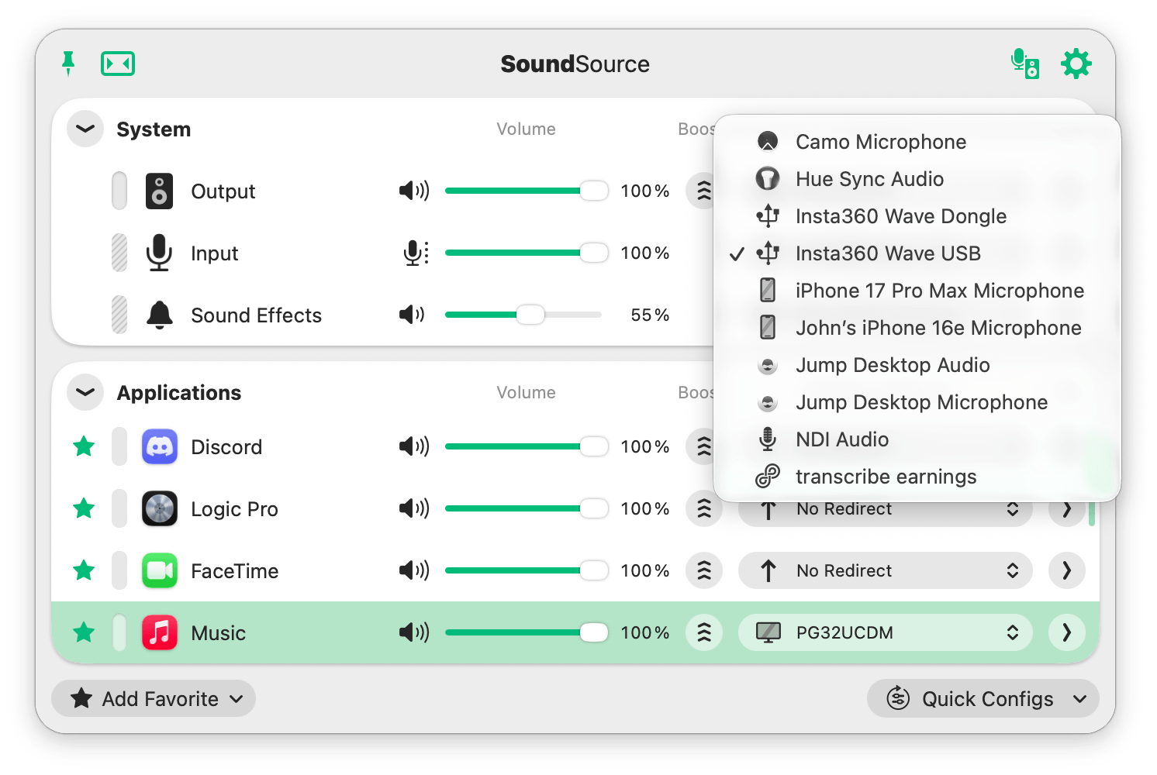Click the Output volume slider
The width and height of the screenshot is (1157, 775).
pos(526,191)
